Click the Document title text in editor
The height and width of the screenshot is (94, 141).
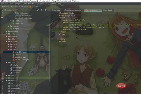point(74,30)
